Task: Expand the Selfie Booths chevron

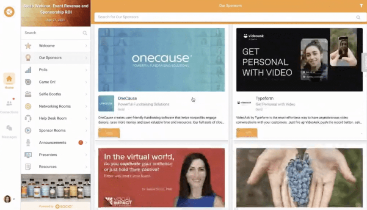Action: click(86, 94)
